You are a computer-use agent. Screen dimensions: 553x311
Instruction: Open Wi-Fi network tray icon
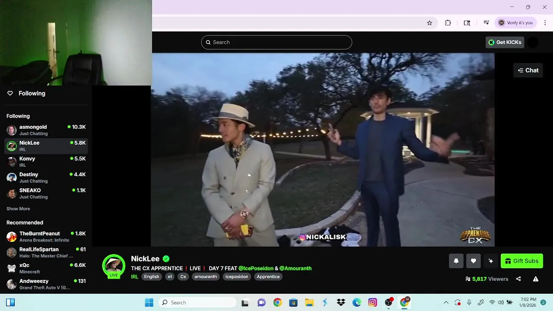coord(492,302)
